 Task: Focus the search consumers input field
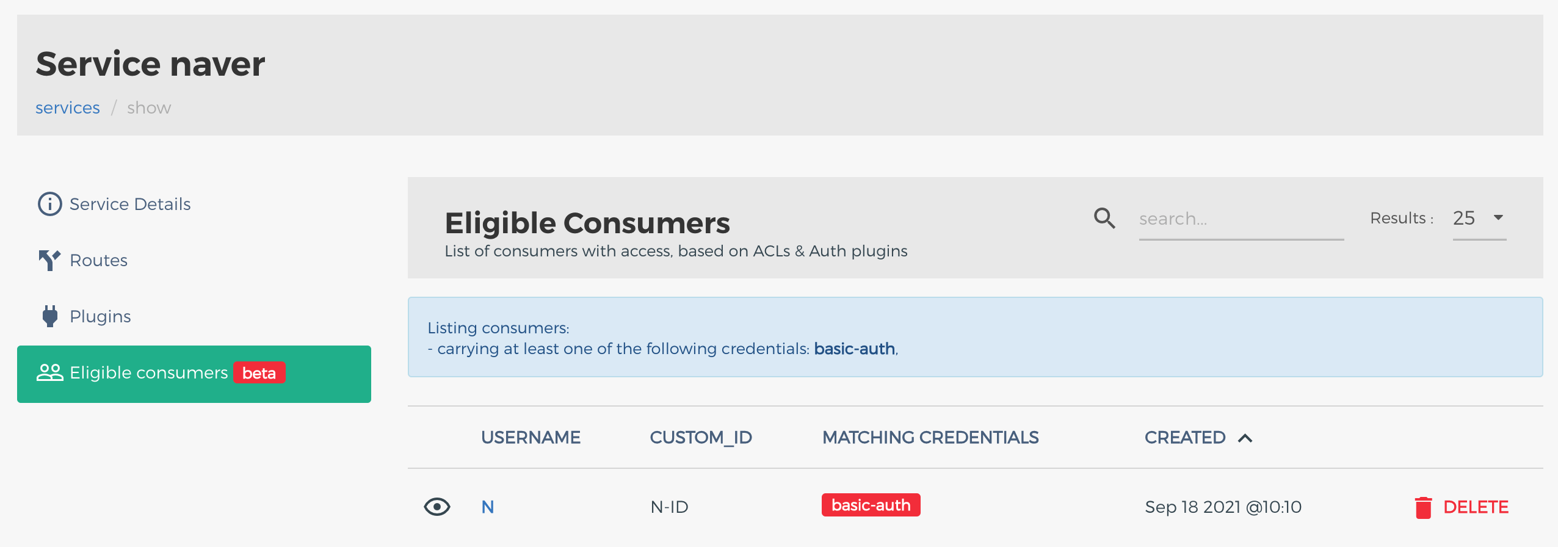click(1241, 219)
